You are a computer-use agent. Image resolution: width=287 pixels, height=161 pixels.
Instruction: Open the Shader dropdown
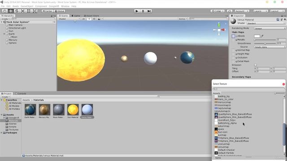pyautogui.click(x=266, y=23)
